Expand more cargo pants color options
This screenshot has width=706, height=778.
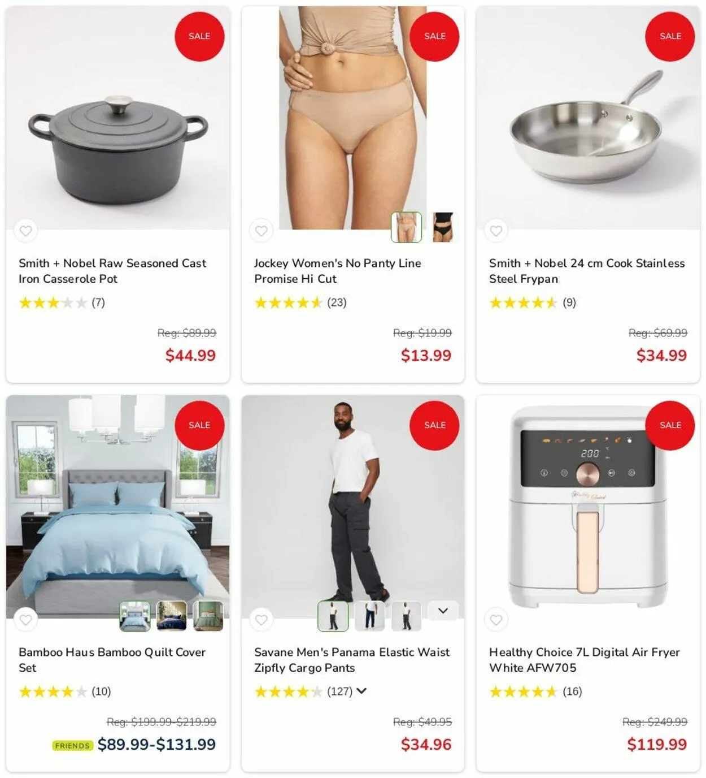coord(443,611)
